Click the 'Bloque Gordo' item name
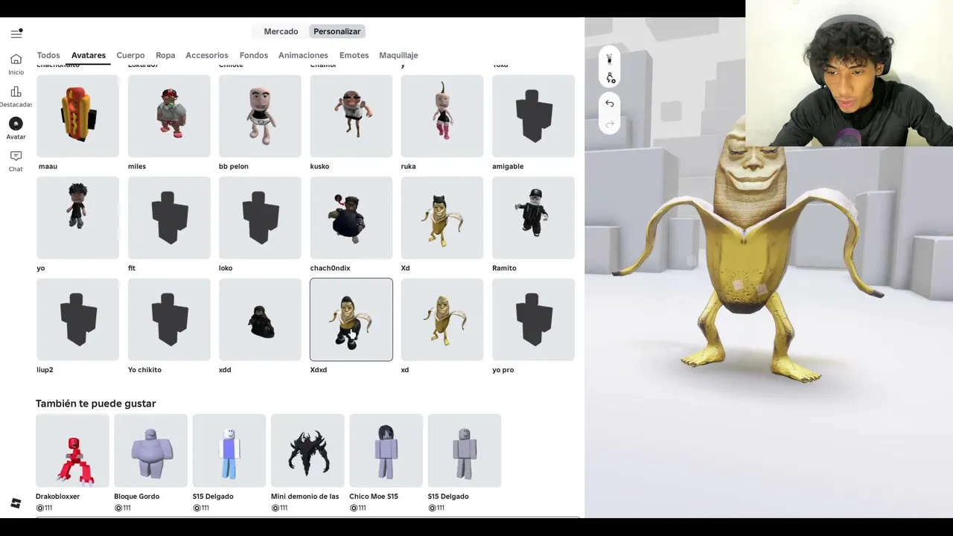This screenshot has height=536, width=953. pos(136,497)
